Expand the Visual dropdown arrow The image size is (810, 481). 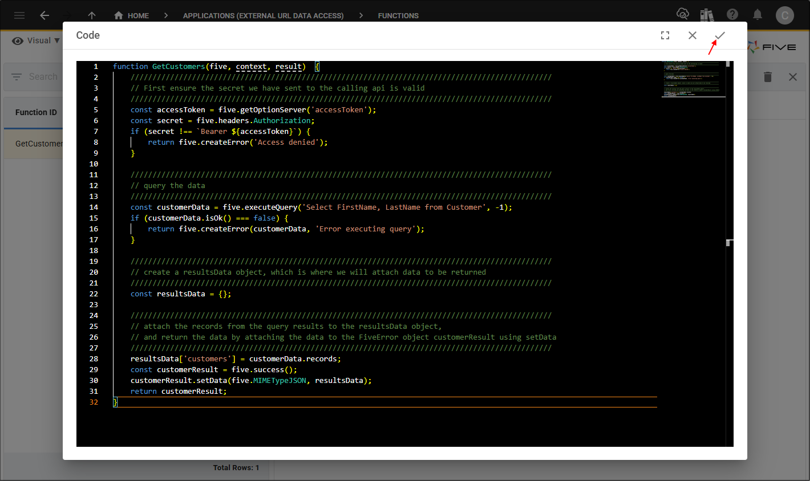(57, 40)
